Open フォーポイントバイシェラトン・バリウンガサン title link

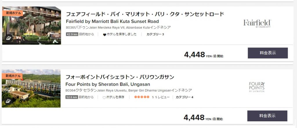pos(120,77)
